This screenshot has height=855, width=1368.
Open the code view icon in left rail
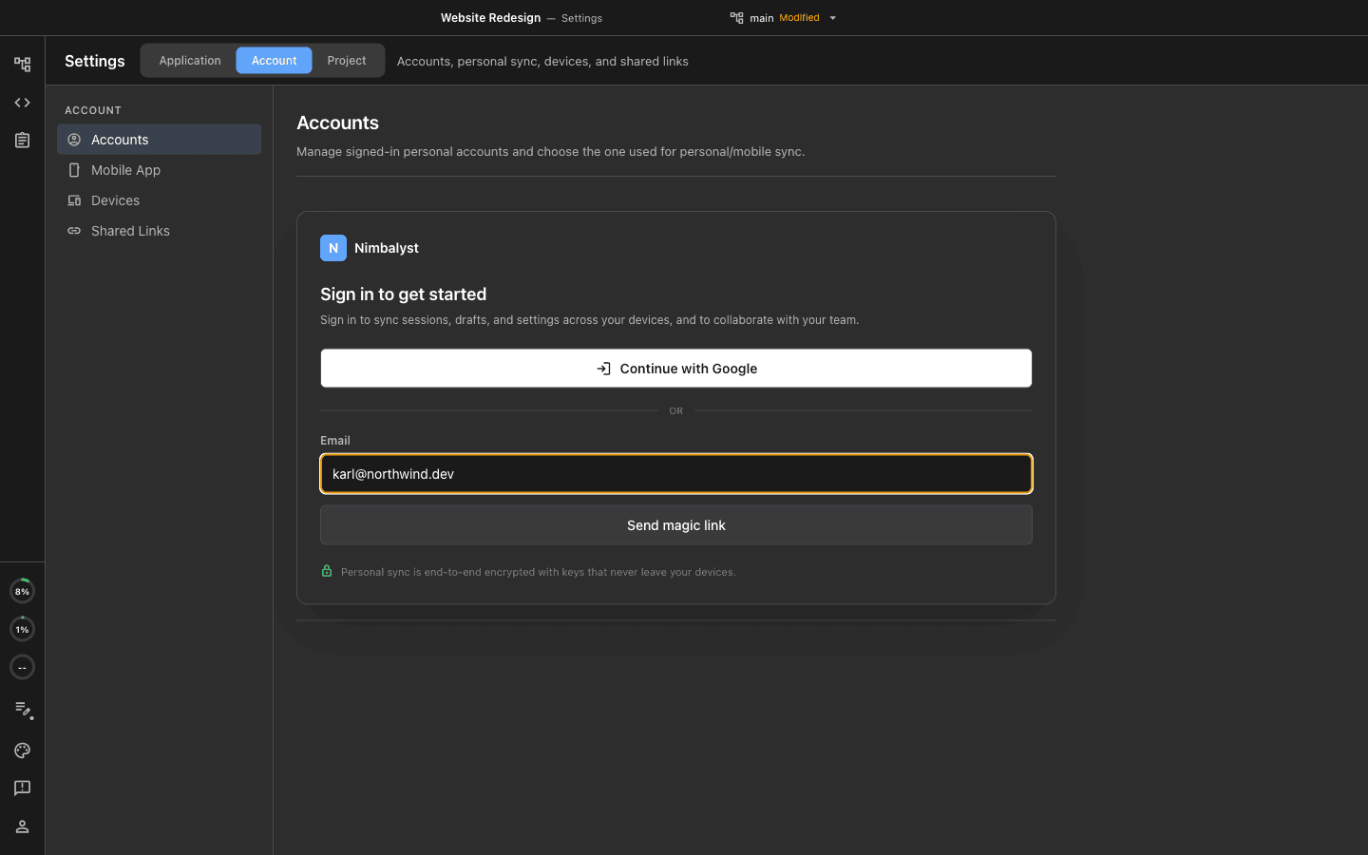(x=22, y=103)
